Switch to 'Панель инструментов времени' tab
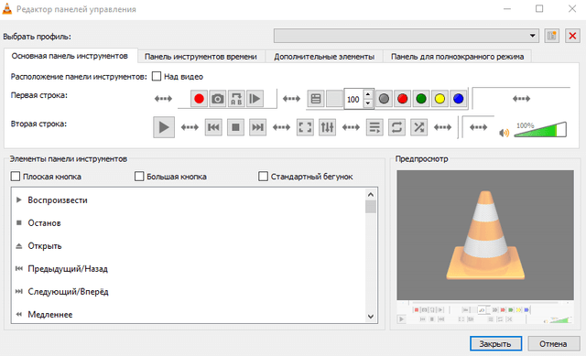Viewport: 586px width, 356px height. (201, 57)
